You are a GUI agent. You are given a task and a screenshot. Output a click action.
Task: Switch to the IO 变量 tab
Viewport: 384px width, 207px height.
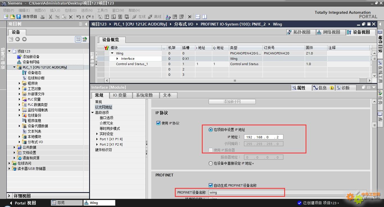[120, 95]
